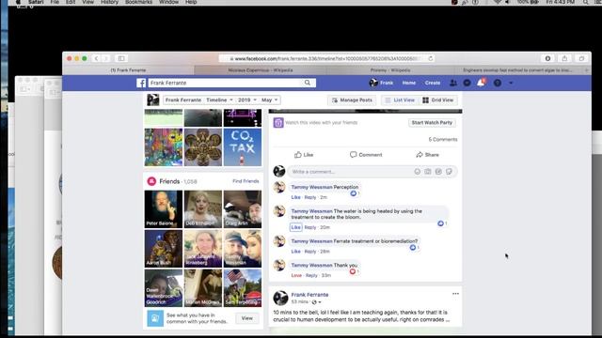
Task: Open Create in Facebook header
Action: (x=433, y=83)
